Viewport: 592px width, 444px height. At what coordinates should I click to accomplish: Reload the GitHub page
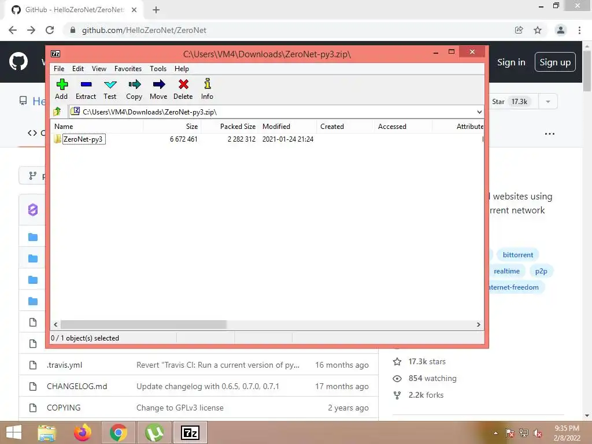click(x=50, y=30)
